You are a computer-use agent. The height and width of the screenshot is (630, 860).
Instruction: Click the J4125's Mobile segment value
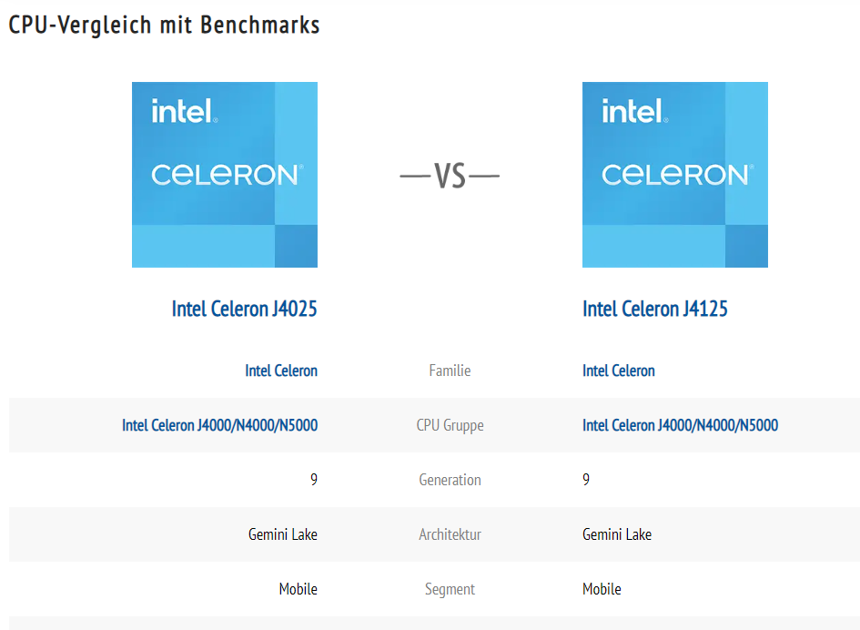tap(602, 589)
